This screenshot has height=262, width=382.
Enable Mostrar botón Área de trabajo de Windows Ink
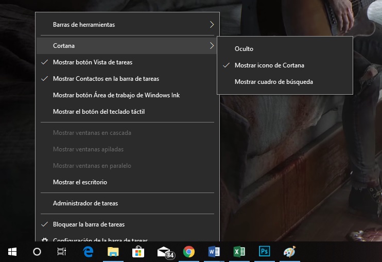coord(116,95)
